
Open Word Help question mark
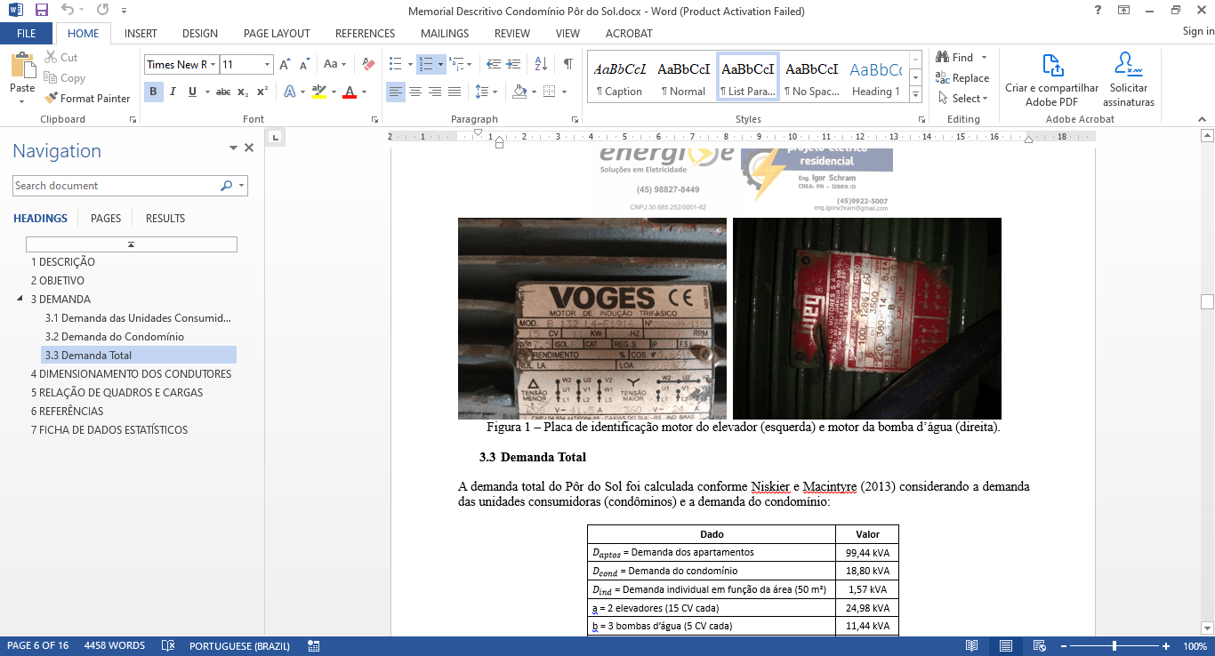pyautogui.click(x=1098, y=11)
